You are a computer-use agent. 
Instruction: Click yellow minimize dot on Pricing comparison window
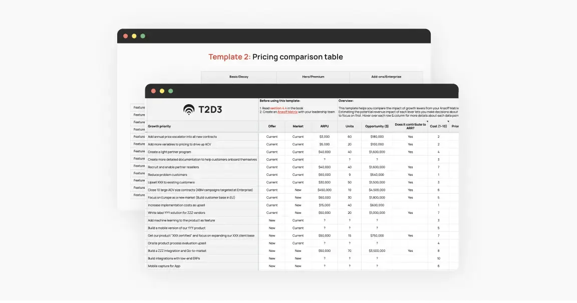134,36
